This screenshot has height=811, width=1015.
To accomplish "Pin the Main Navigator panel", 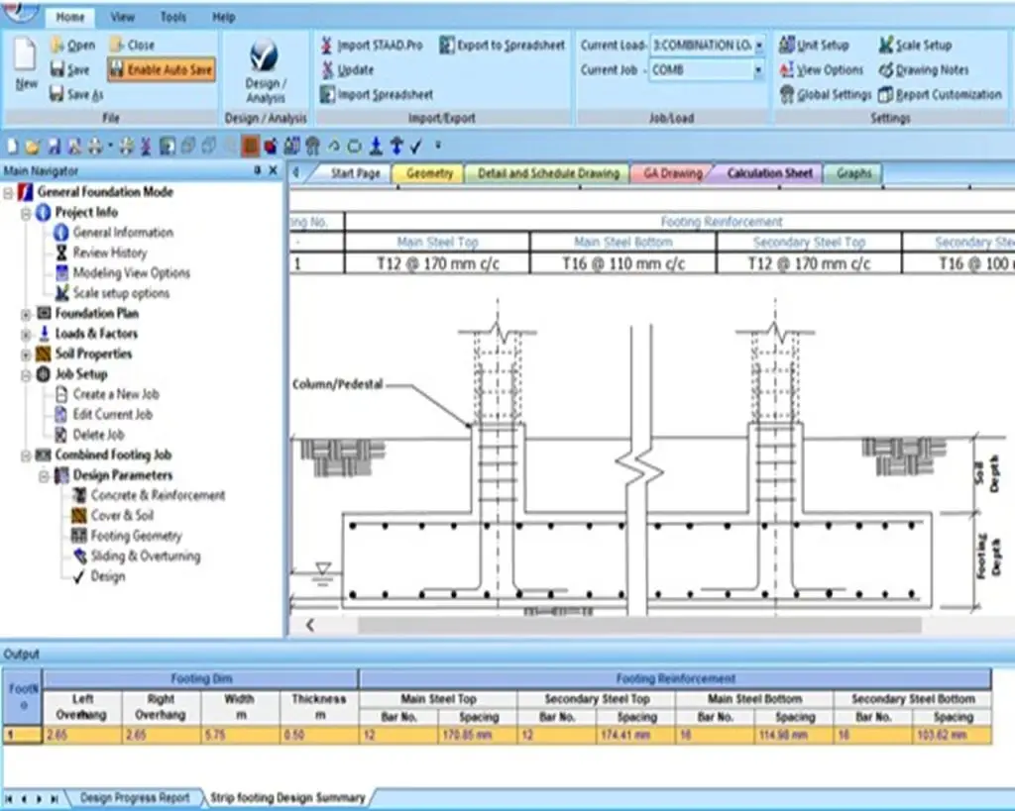I will [x=258, y=171].
